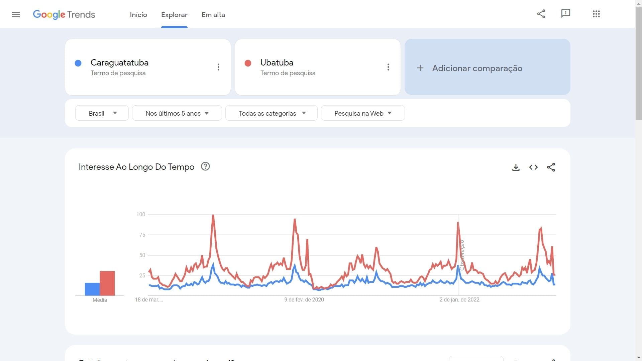This screenshot has width=642, height=361.
Task: Click the plus icon in Adicionar comparação
Action: pos(420,68)
